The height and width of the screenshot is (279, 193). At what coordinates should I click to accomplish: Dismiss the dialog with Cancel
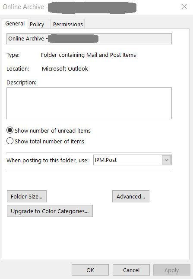pos(131,270)
